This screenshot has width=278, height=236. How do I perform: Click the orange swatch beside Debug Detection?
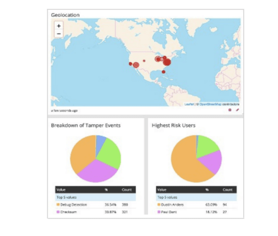point(58,205)
